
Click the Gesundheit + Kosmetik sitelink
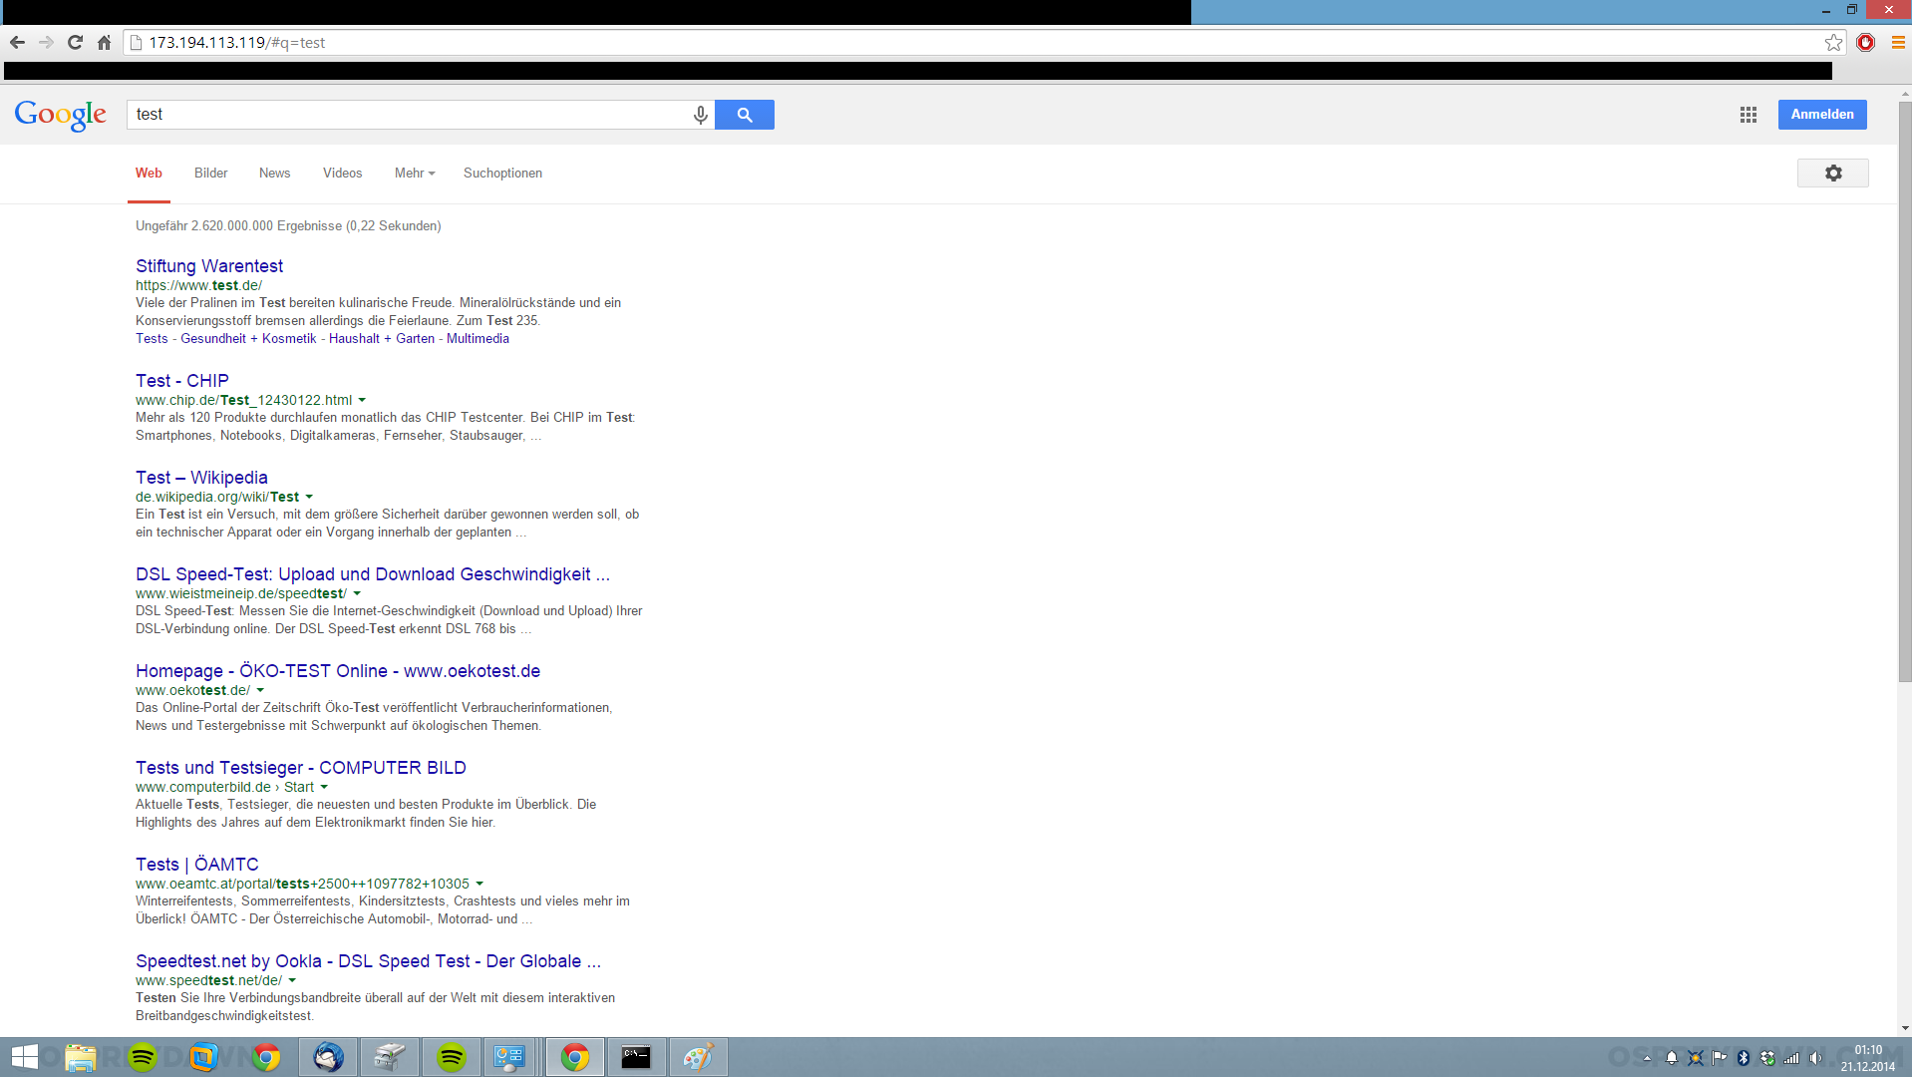click(x=248, y=338)
